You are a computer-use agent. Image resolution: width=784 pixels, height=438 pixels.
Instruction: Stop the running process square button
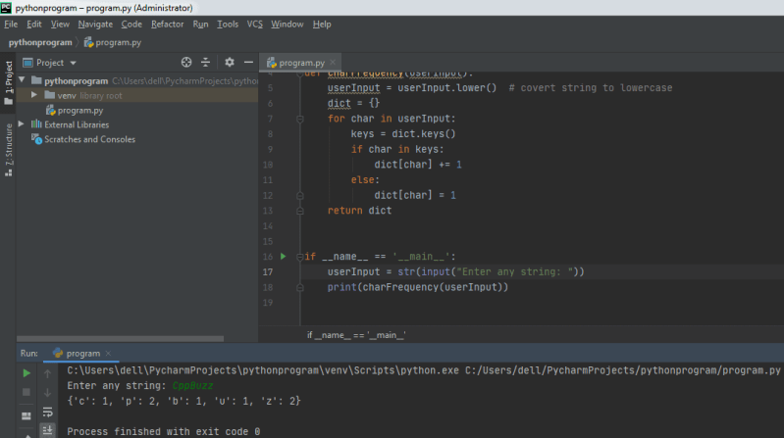pyautogui.click(x=26, y=393)
